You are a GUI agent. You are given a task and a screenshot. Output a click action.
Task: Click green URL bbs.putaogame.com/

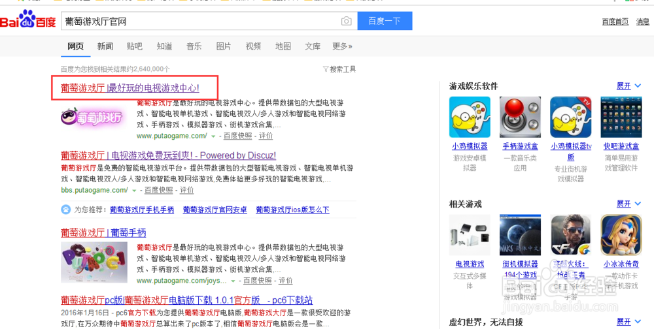[95, 191]
